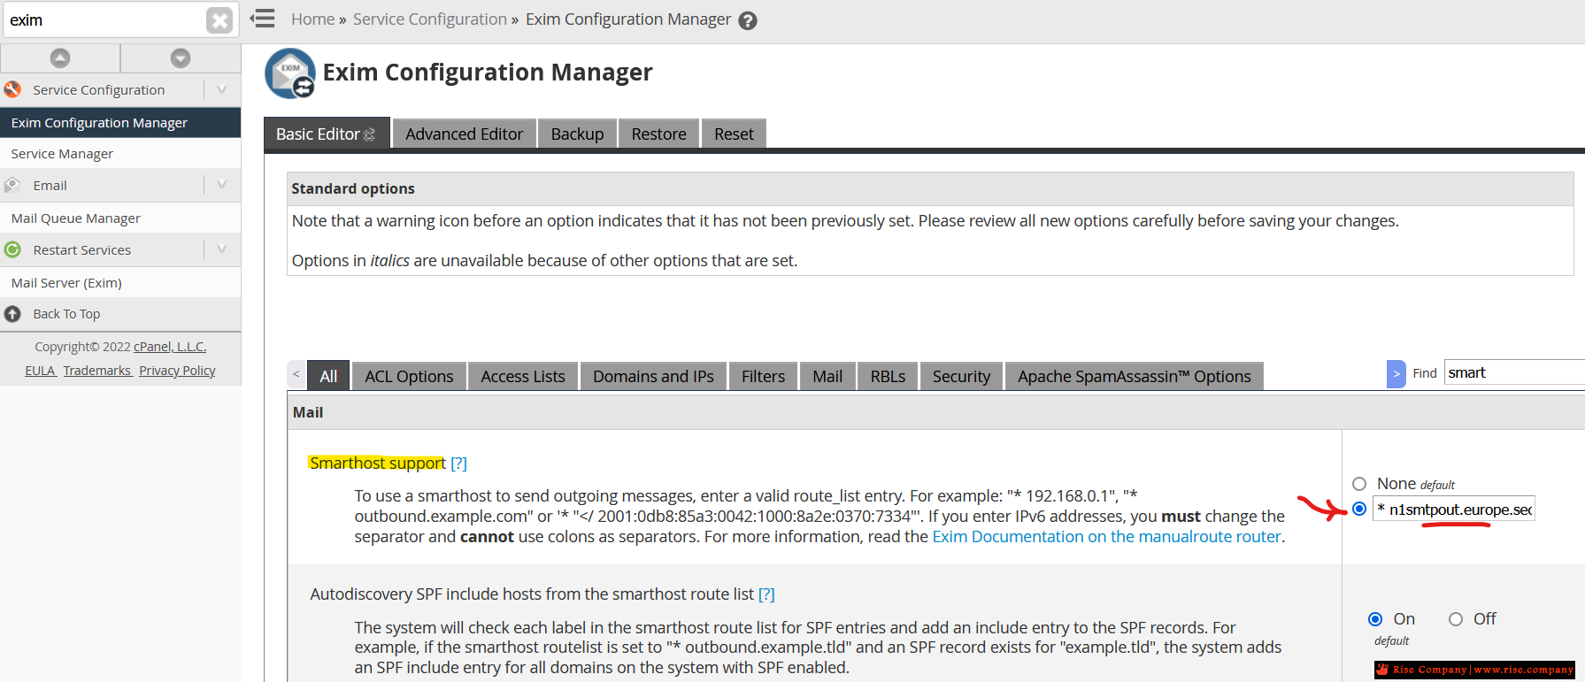The width and height of the screenshot is (1585, 682).
Task: Open Mail Queue Manager in sidebar
Action: click(x=120, y=218)
